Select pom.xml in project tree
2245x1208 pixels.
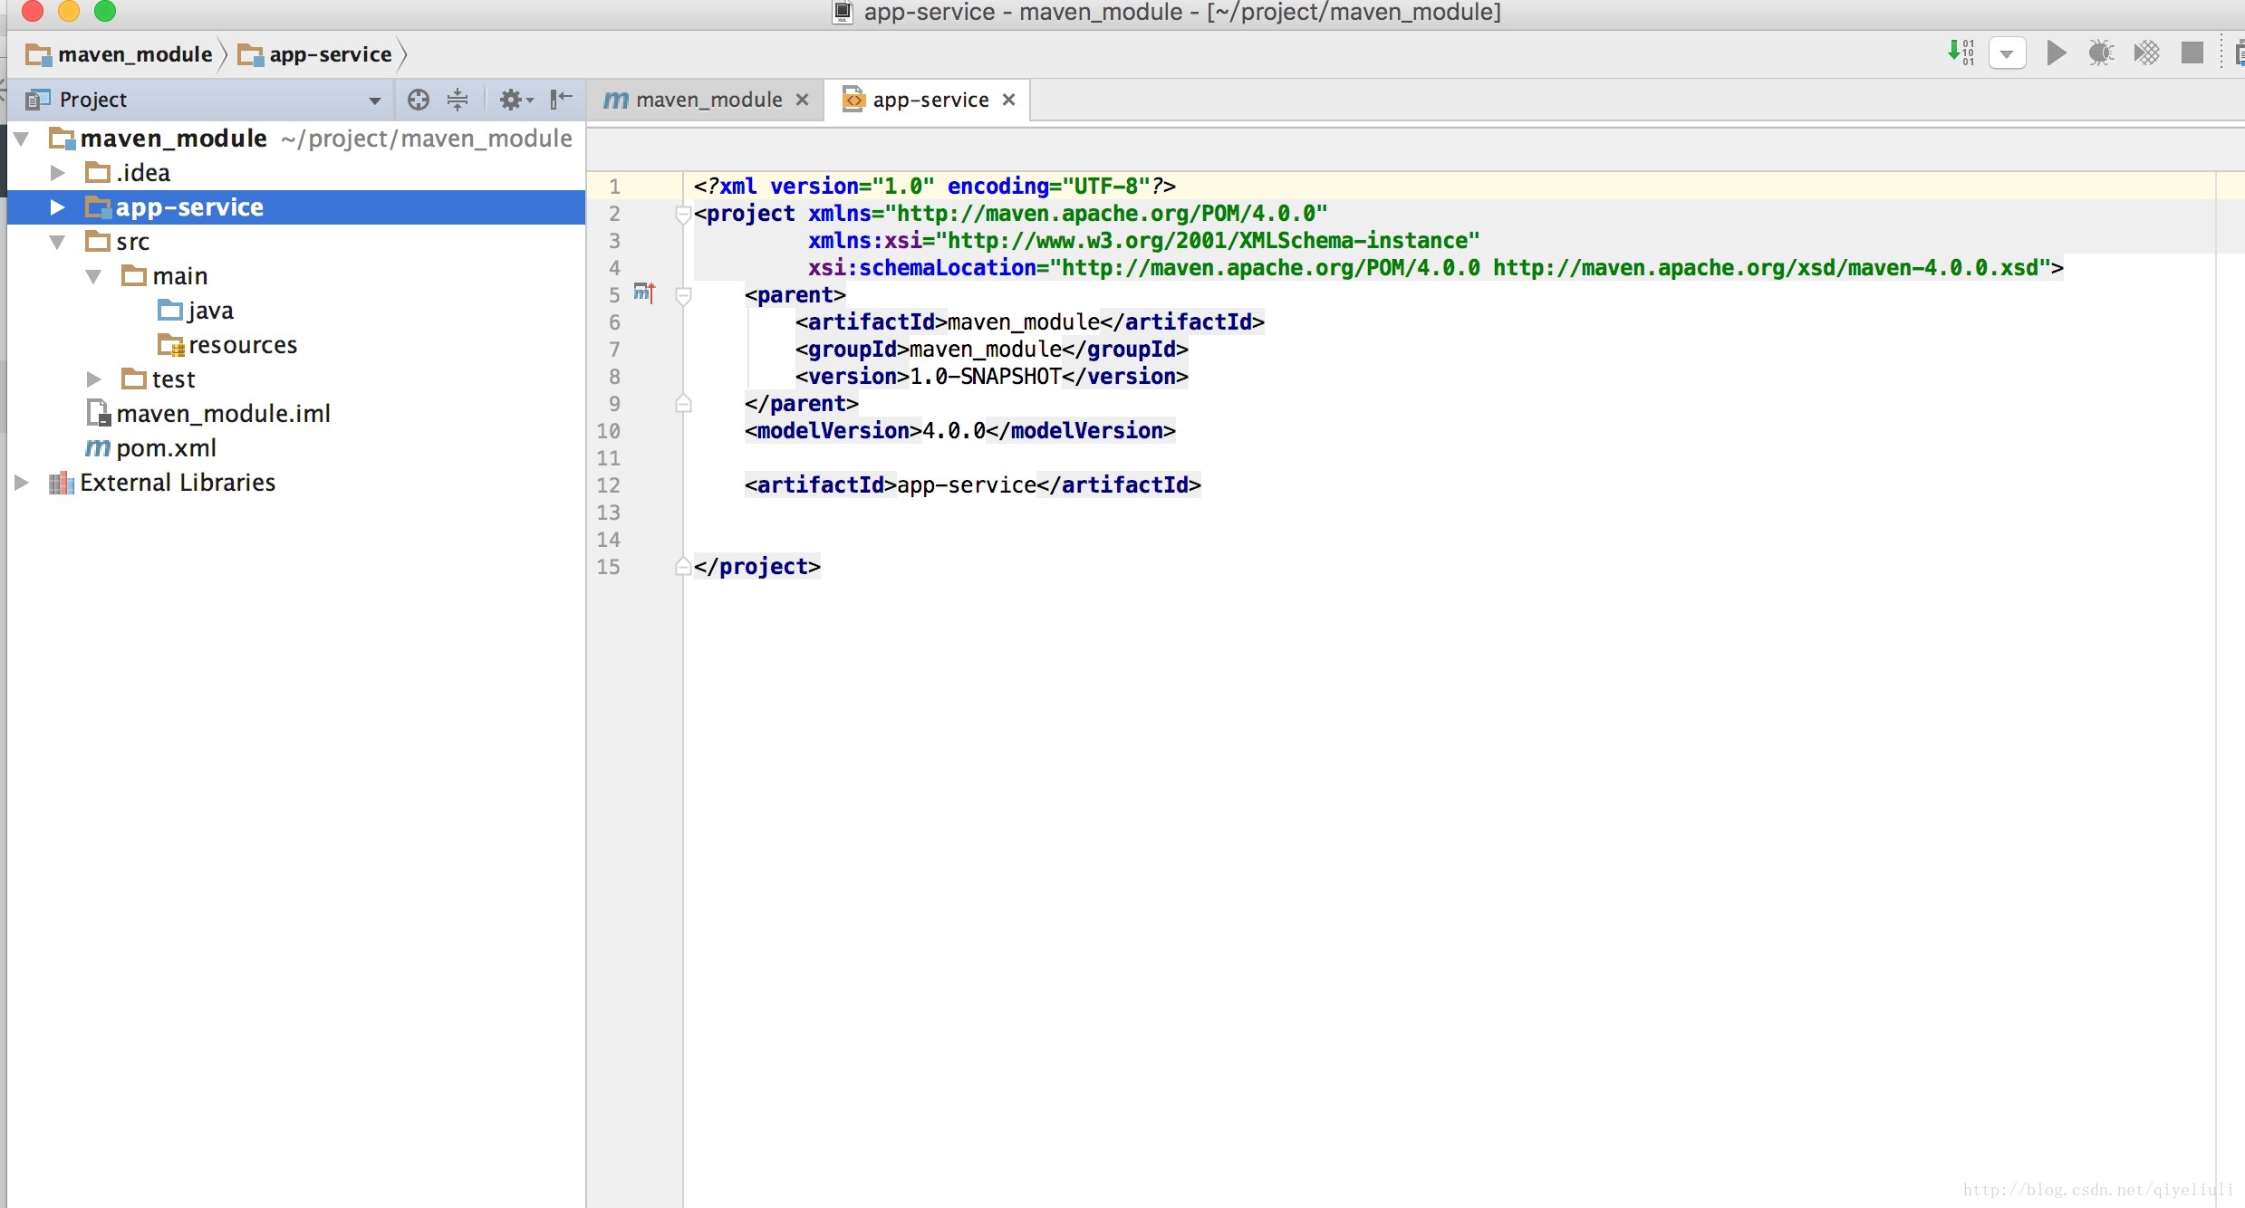[x=150, y=448]
